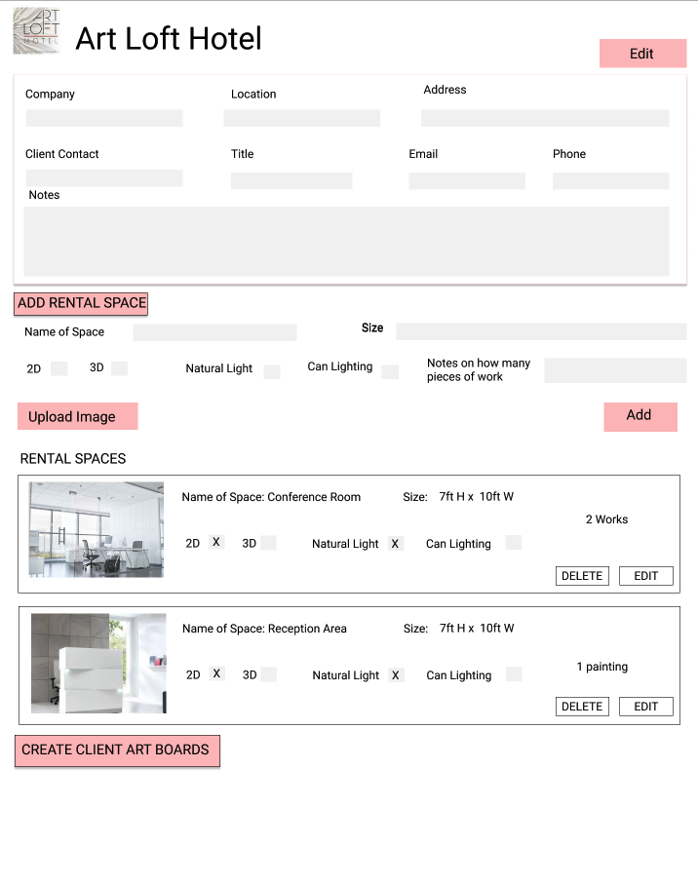The image size is (698, 883).
Task: Click the Email input field
Action: pos(467,180)
